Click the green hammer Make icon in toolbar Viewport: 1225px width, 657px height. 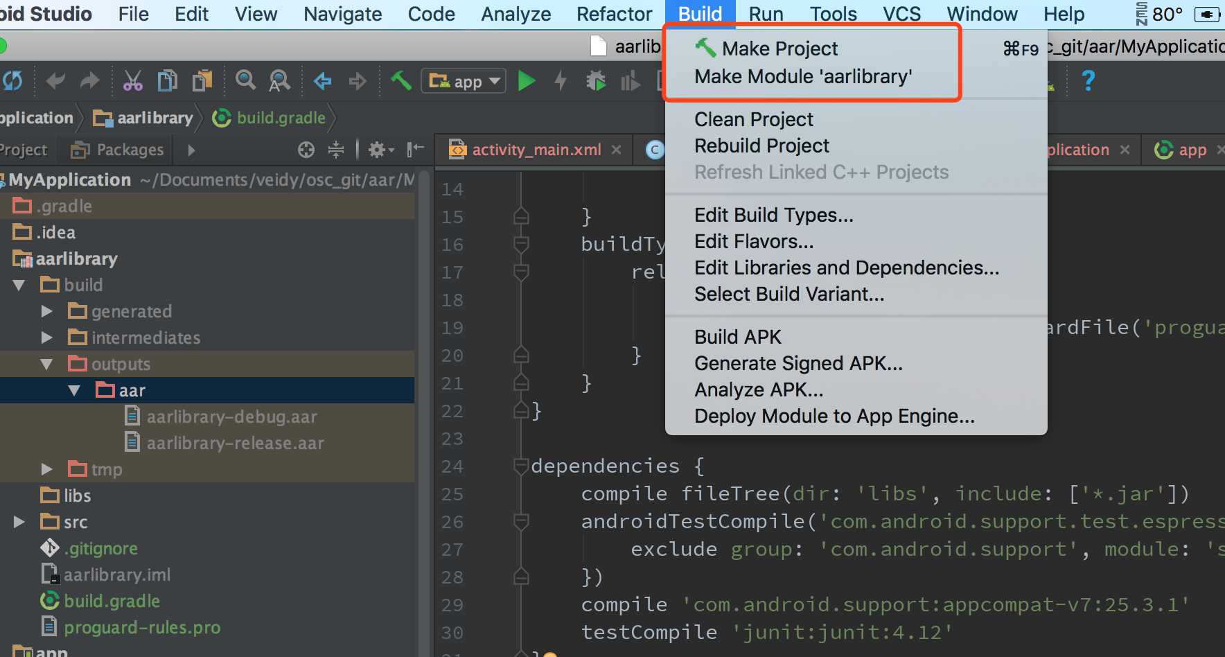click(x=401, y=80)
